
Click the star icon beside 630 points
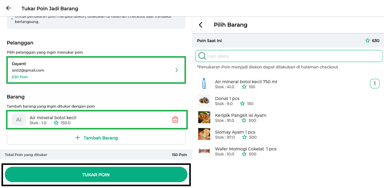coord(367,41)
